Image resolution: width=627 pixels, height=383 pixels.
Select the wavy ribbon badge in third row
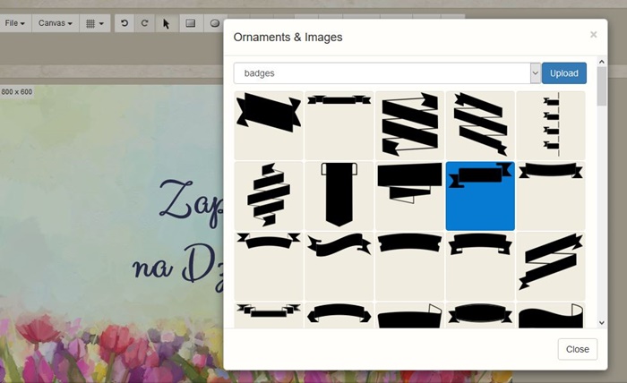pos(339,266)
